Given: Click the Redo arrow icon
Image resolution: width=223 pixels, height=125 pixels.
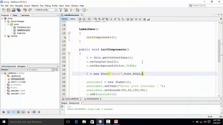Looking at the screenshot, I should 30,10.
